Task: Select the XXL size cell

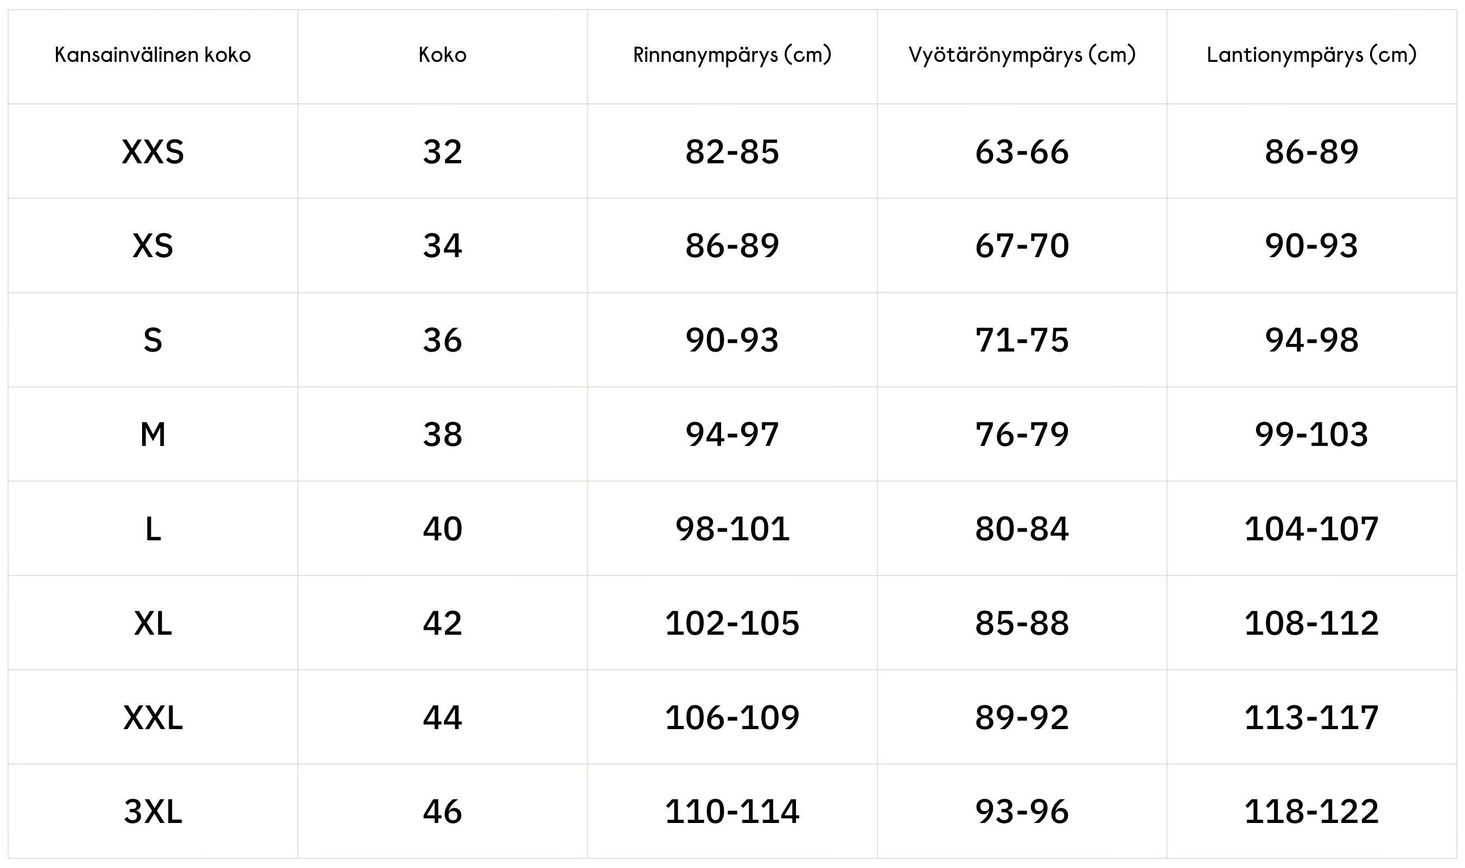Action: point(152,718)
